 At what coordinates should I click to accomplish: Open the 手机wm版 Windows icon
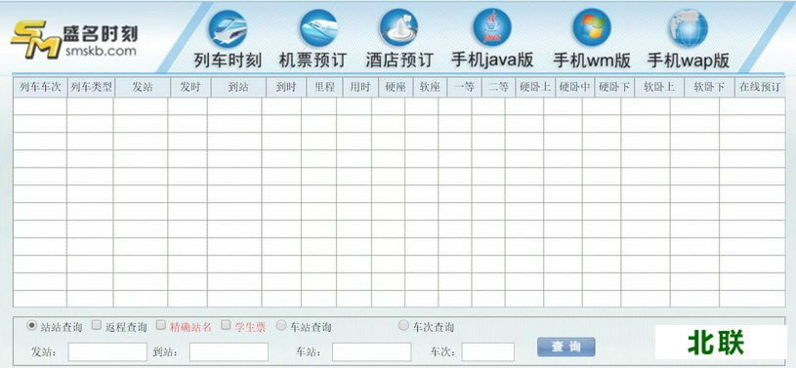click(x=592, y=28)
